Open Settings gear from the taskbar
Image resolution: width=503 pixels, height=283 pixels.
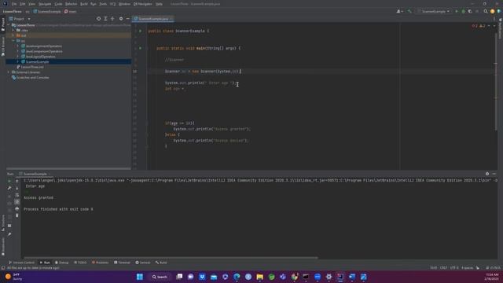[x=329, y=277]
